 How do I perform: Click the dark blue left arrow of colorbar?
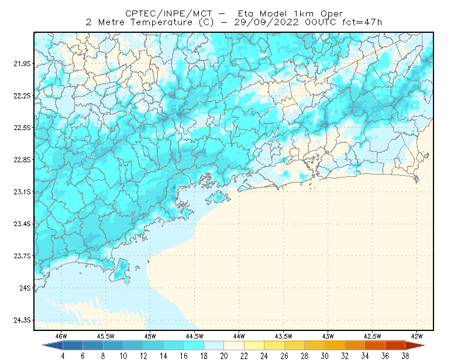point(53,345)
